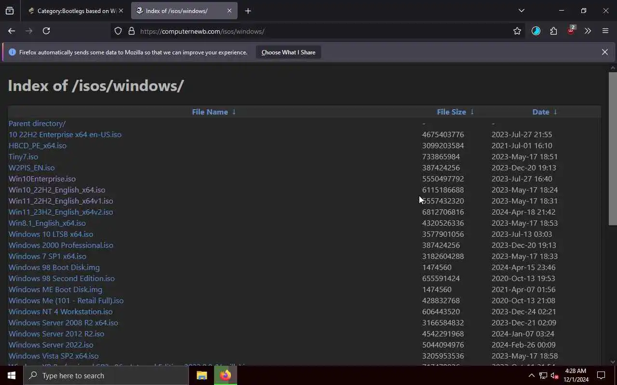Click descending arrow next to File Name
This screenshot has width=617, height=385.
coord(234,112)
